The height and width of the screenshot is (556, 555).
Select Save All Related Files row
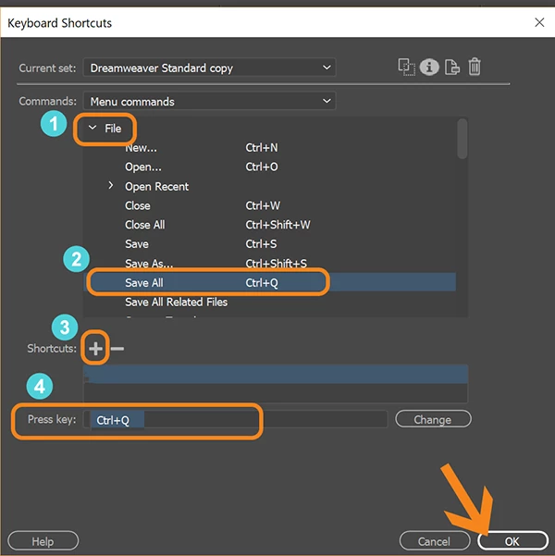pyautogui.click(x=269, y=302)
